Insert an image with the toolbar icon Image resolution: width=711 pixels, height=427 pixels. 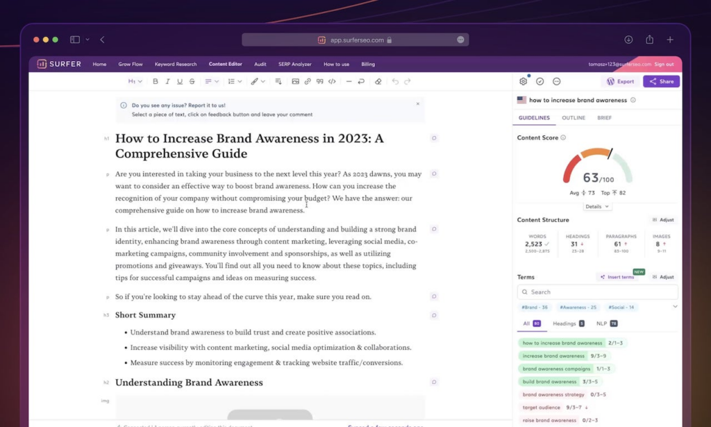click(295, 82)
